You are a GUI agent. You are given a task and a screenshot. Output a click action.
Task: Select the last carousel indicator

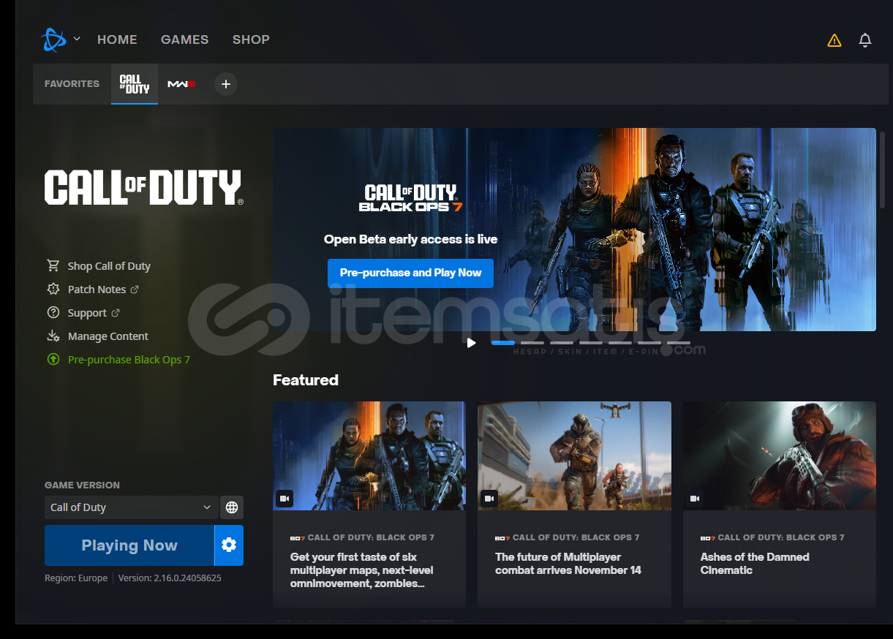coord(679,342)
